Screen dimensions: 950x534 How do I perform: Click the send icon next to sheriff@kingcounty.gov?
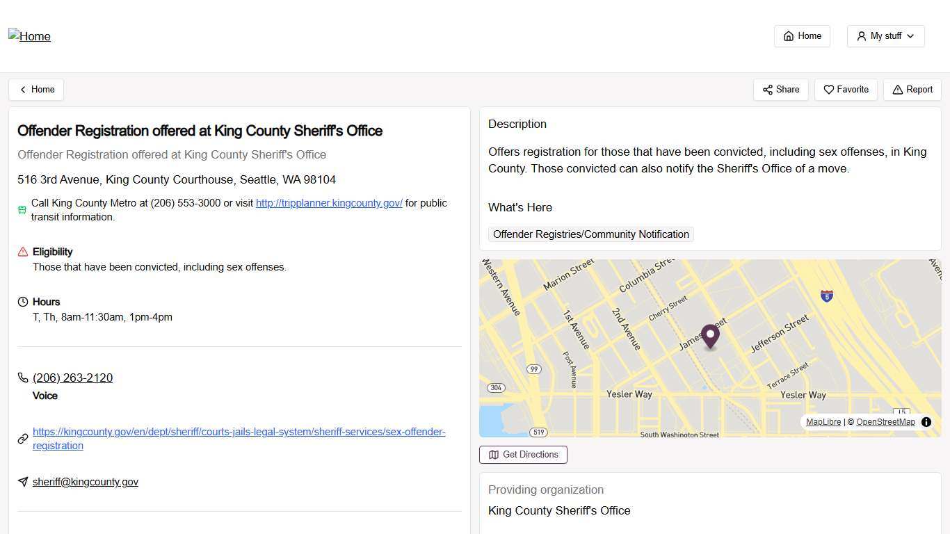[x=22, y=481]
